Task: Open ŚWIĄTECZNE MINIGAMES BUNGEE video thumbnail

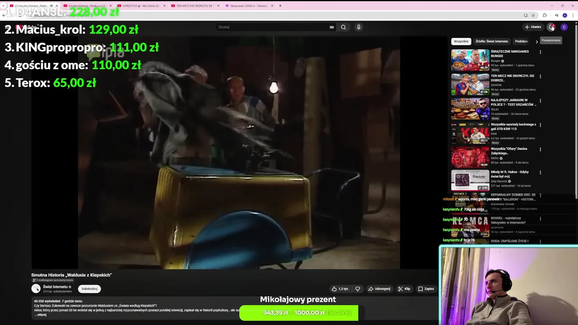Action: 470,60
